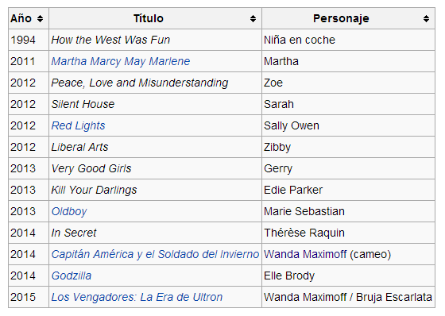Image resolution: width=445 pixels, height=316 pixels.
Task: Open the Red Lights film link
Action: click(x=78, y=125)
